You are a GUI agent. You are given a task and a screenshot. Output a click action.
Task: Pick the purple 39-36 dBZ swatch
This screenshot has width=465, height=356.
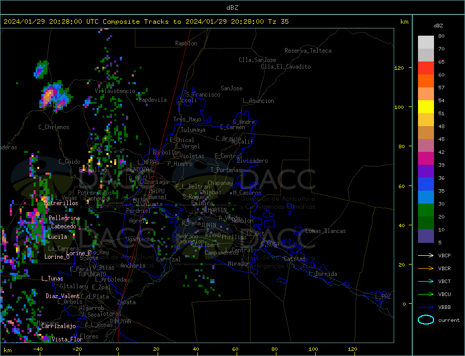click(x=426, y=172)
